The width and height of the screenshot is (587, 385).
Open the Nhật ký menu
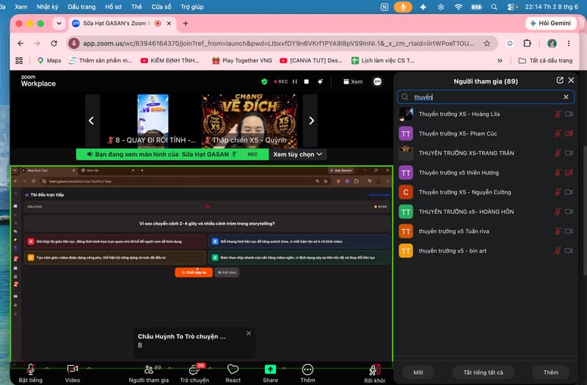(x=47, y=7)
